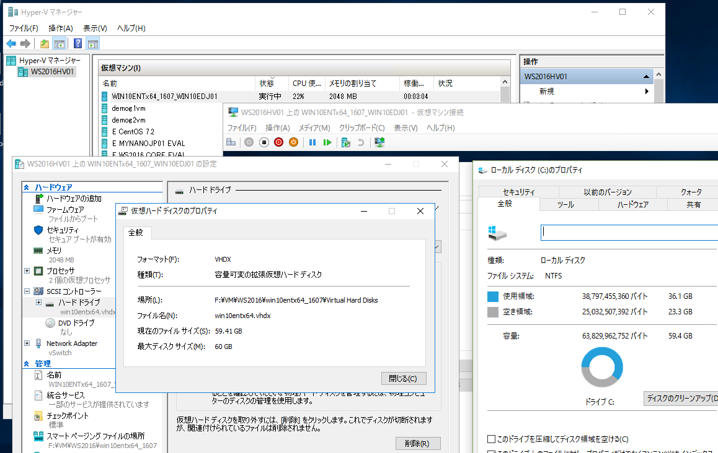Collapse the 管理 section header
Screen dimensions: 718x453
27,364
